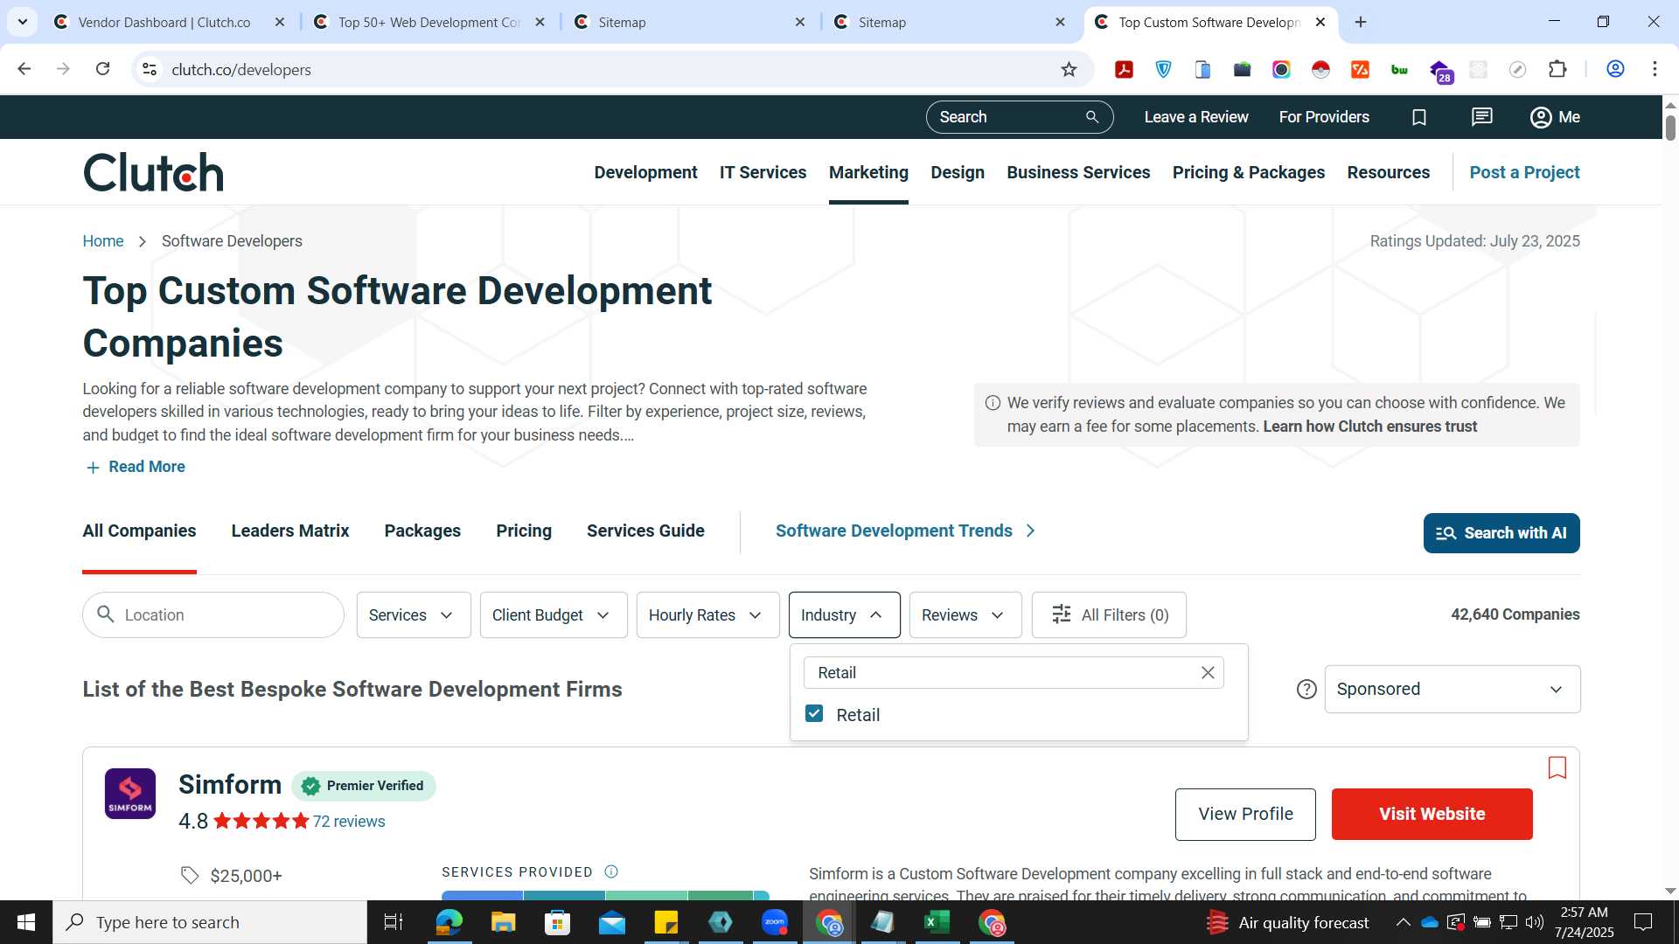Expand the Hourly Rates filter dropdown
The width and height of the screenshot is (1679, 944).
707,615
